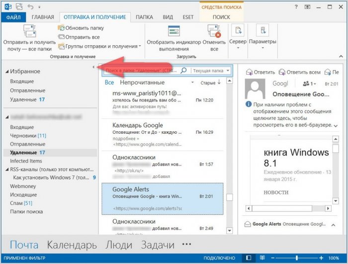Click the Normal view status bar icon
Screen dimensions: 348x264
pyautogui.click(x=249, y=258)
